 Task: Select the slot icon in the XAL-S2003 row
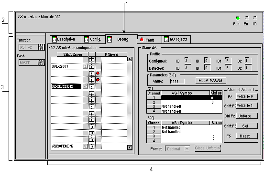(x=92, y=67)
